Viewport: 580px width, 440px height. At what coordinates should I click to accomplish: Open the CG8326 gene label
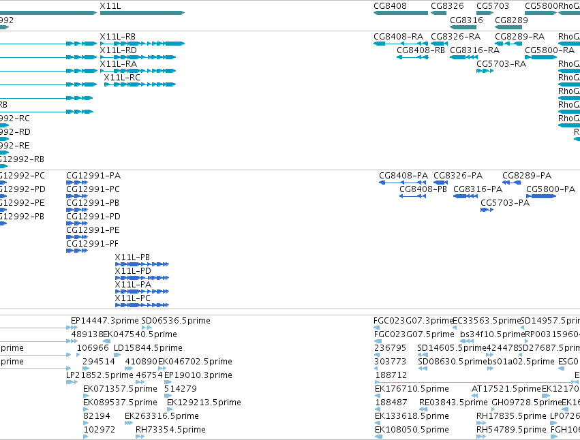pyautogui.click(x=447, y=6)
